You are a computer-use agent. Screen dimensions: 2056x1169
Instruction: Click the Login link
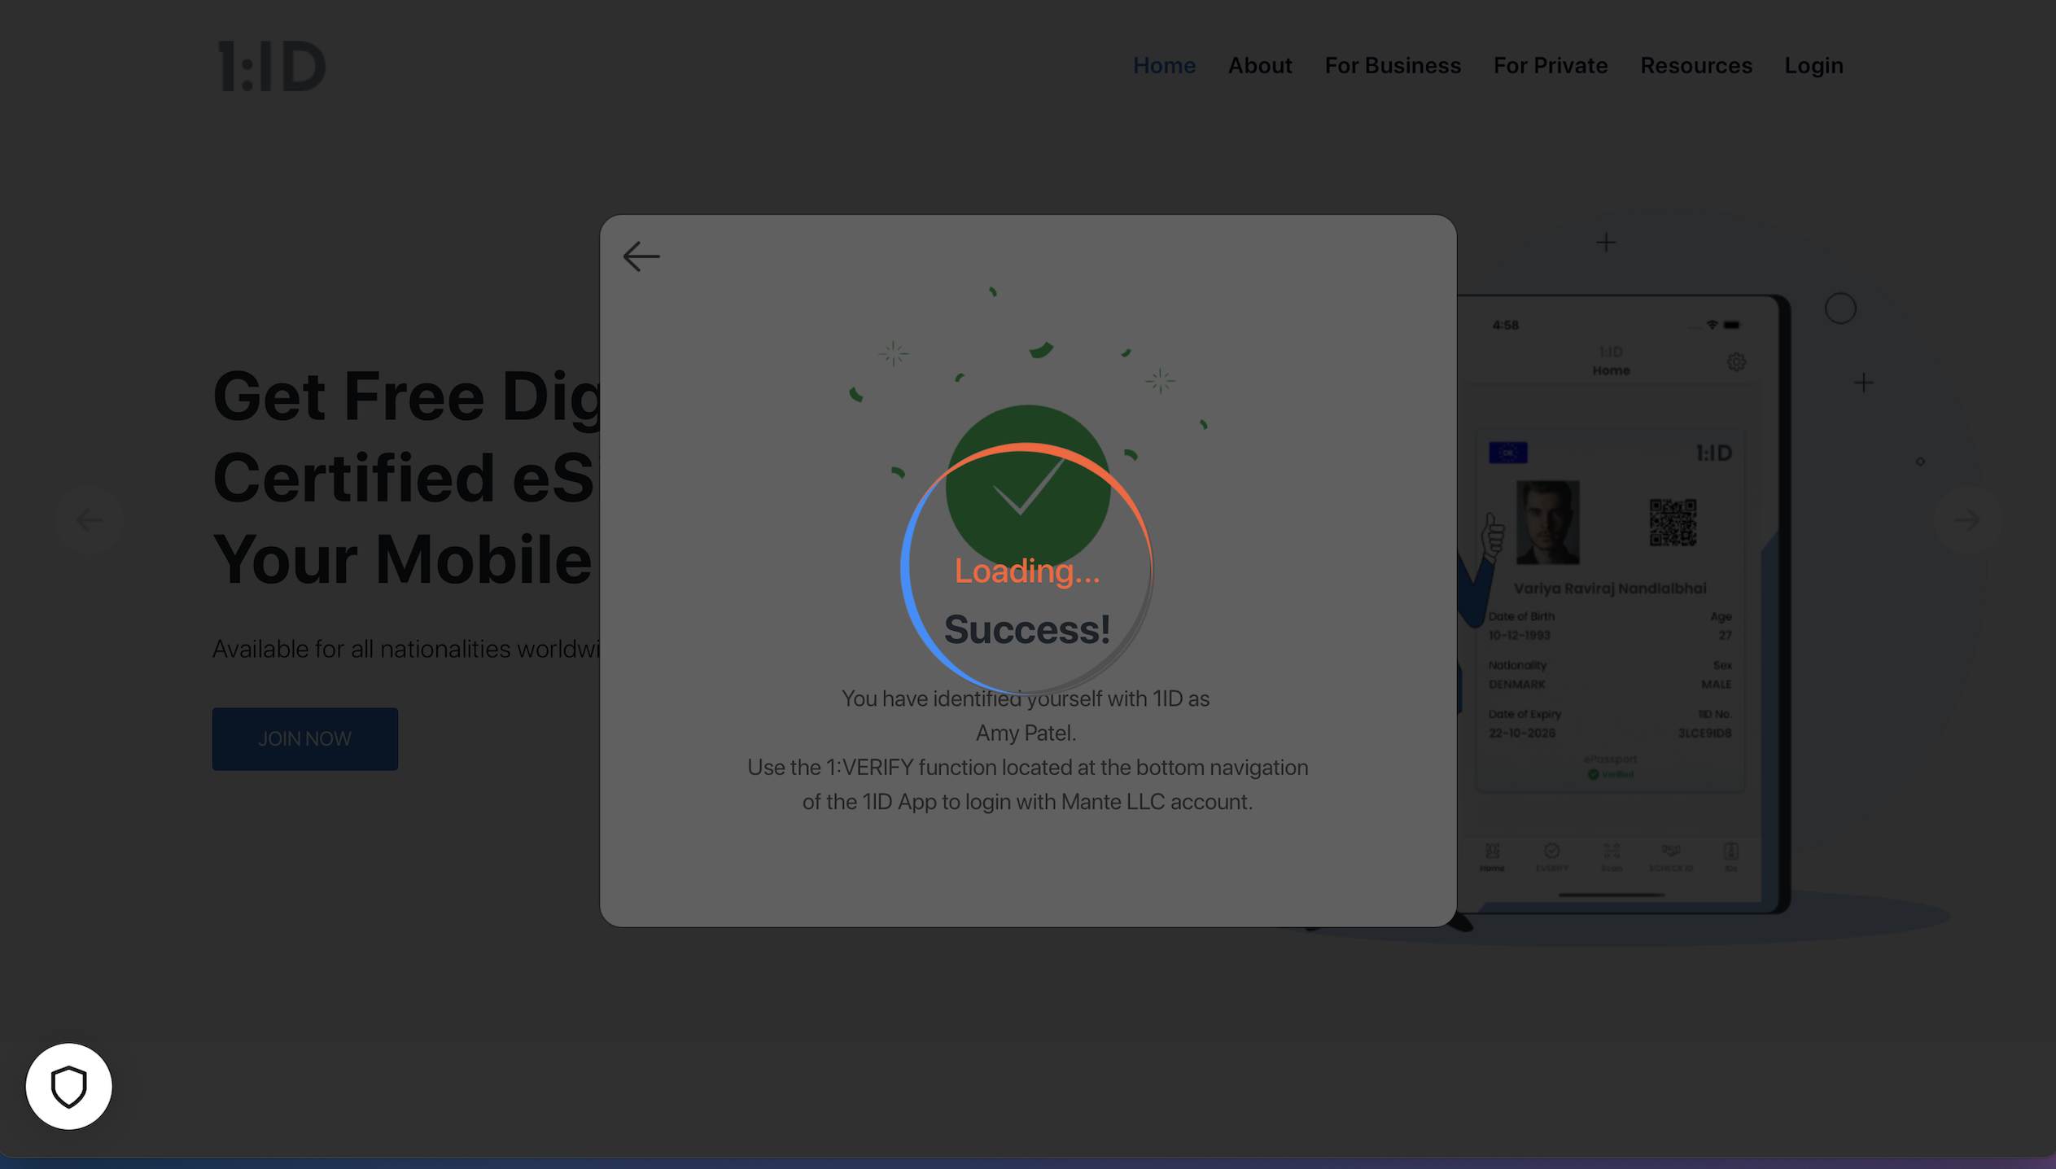(x=1813, y=65)
